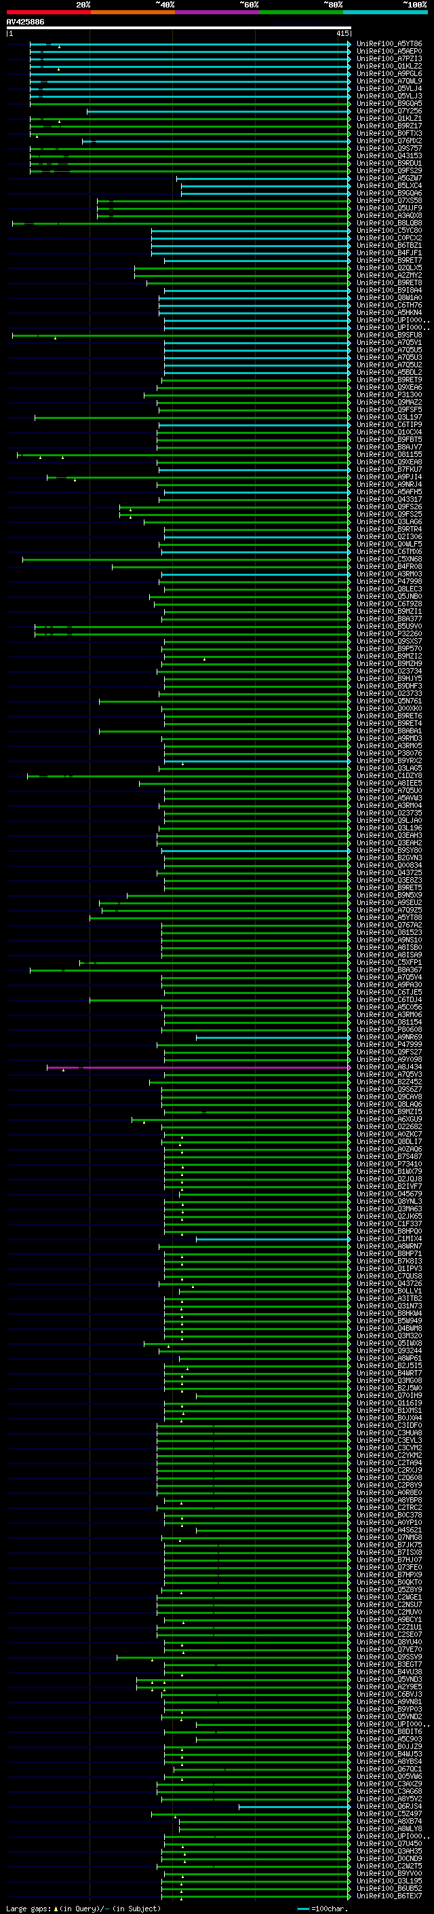Click the UniRef100_B9SFU8 label

coord(389,335)
